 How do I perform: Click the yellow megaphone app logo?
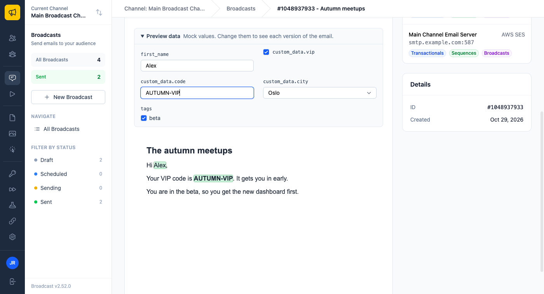tap(12, 12)
